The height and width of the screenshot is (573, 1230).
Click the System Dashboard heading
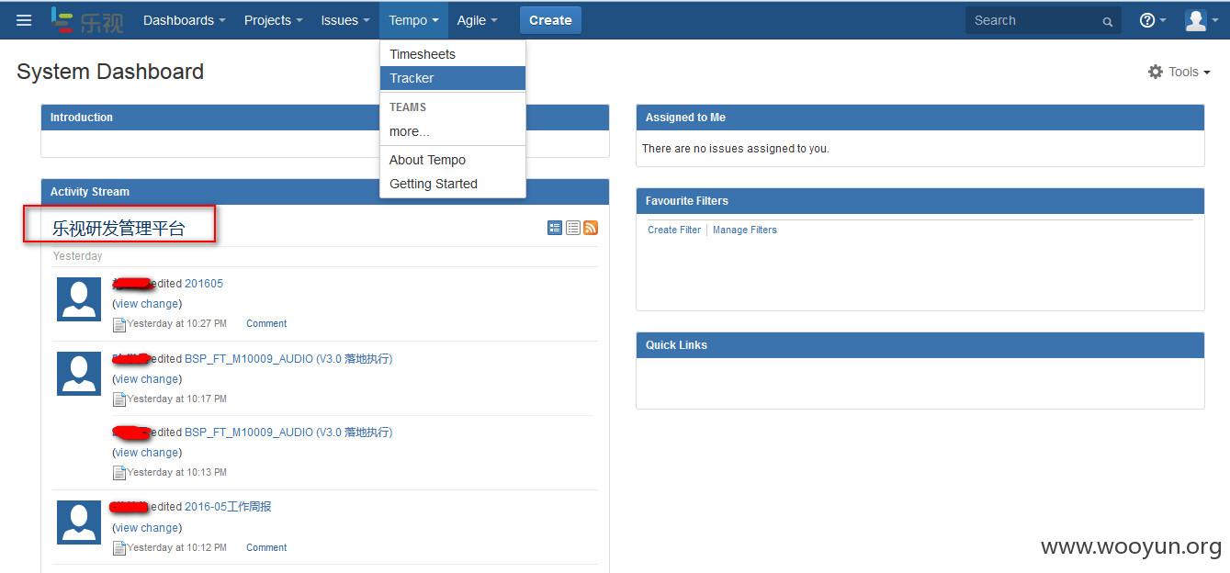pos(110,72)
